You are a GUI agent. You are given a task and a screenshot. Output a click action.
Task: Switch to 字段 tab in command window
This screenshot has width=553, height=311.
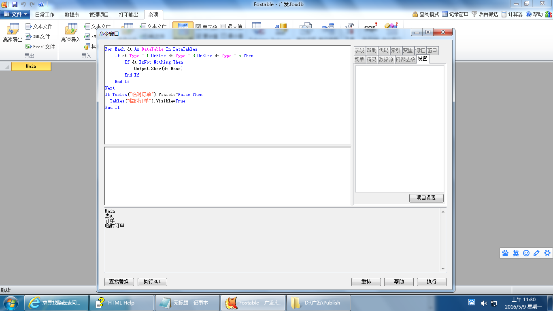coord(359,51)
